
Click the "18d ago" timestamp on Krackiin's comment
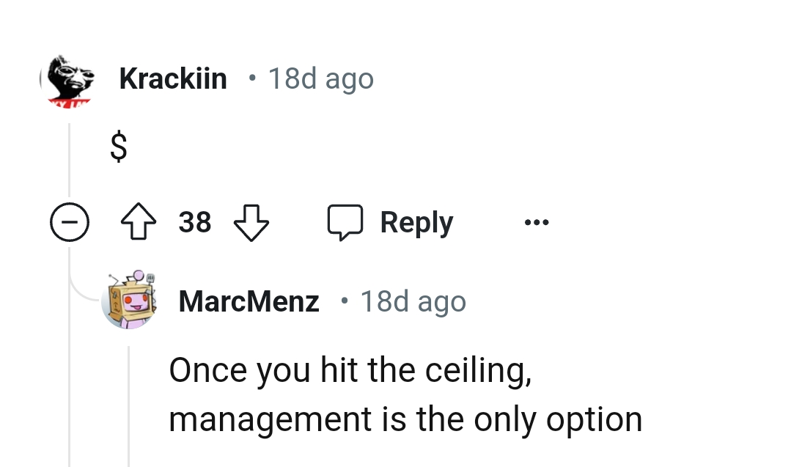point(321,78)
